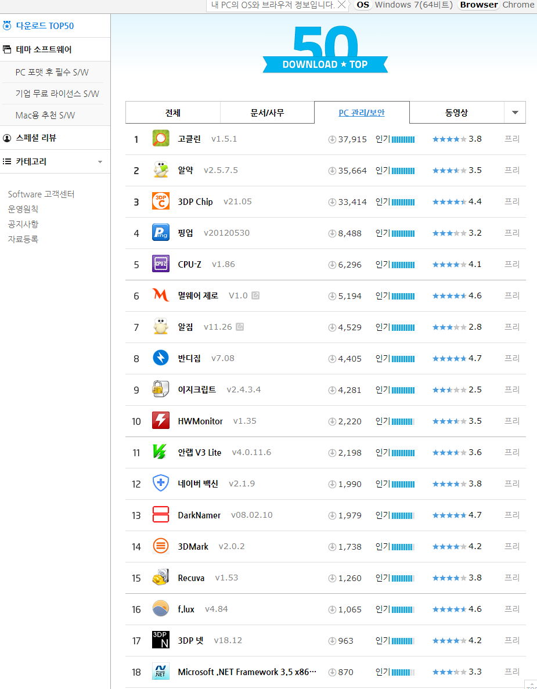Click the 3DMark version v2.0.2 text
Viewport: 537px width, 689px height.
pyautogui.click(x=232, y=546)
